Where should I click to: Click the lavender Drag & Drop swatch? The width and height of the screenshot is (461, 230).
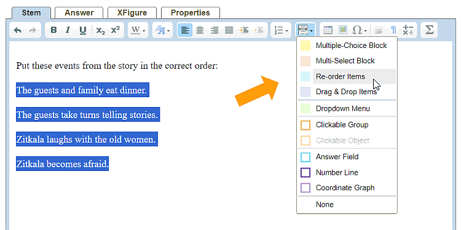(305, 92)
